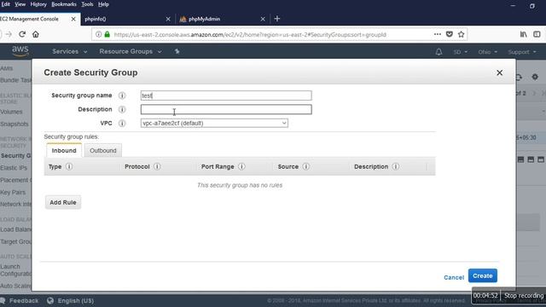Image resolution: width=546 pixels, height=307 pixels.
Task: Click the info icon beside VPC label
Action: [x=122, y=123]
